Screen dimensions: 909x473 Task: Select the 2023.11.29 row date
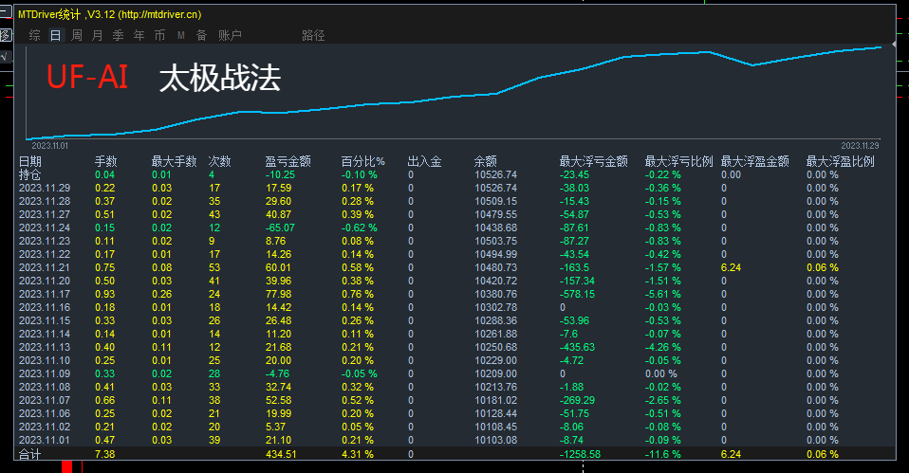pos(45,189)
